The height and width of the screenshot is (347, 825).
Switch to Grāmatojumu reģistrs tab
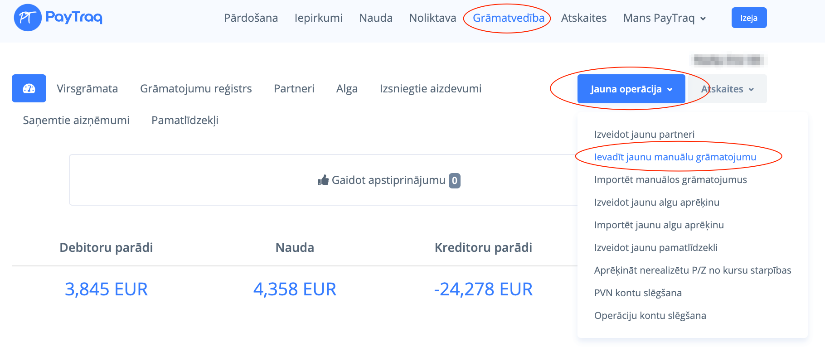point(196,89)
